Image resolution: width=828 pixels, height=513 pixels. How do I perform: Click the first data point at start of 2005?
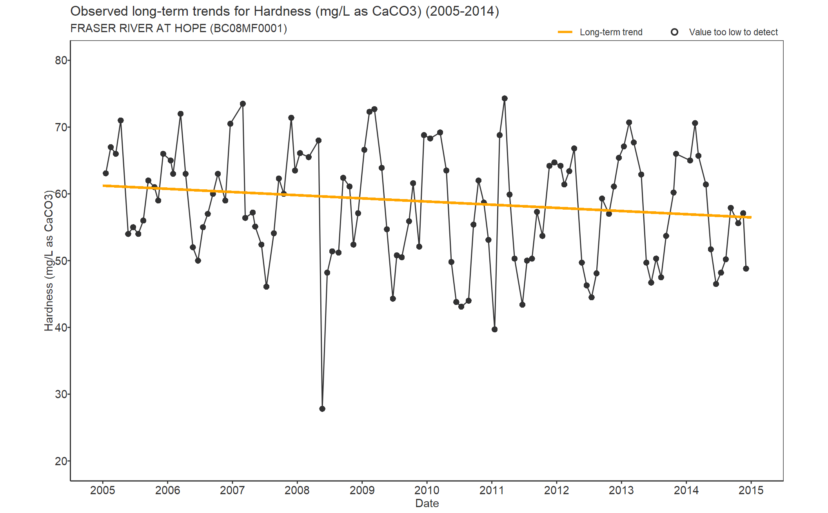point(106,173)
